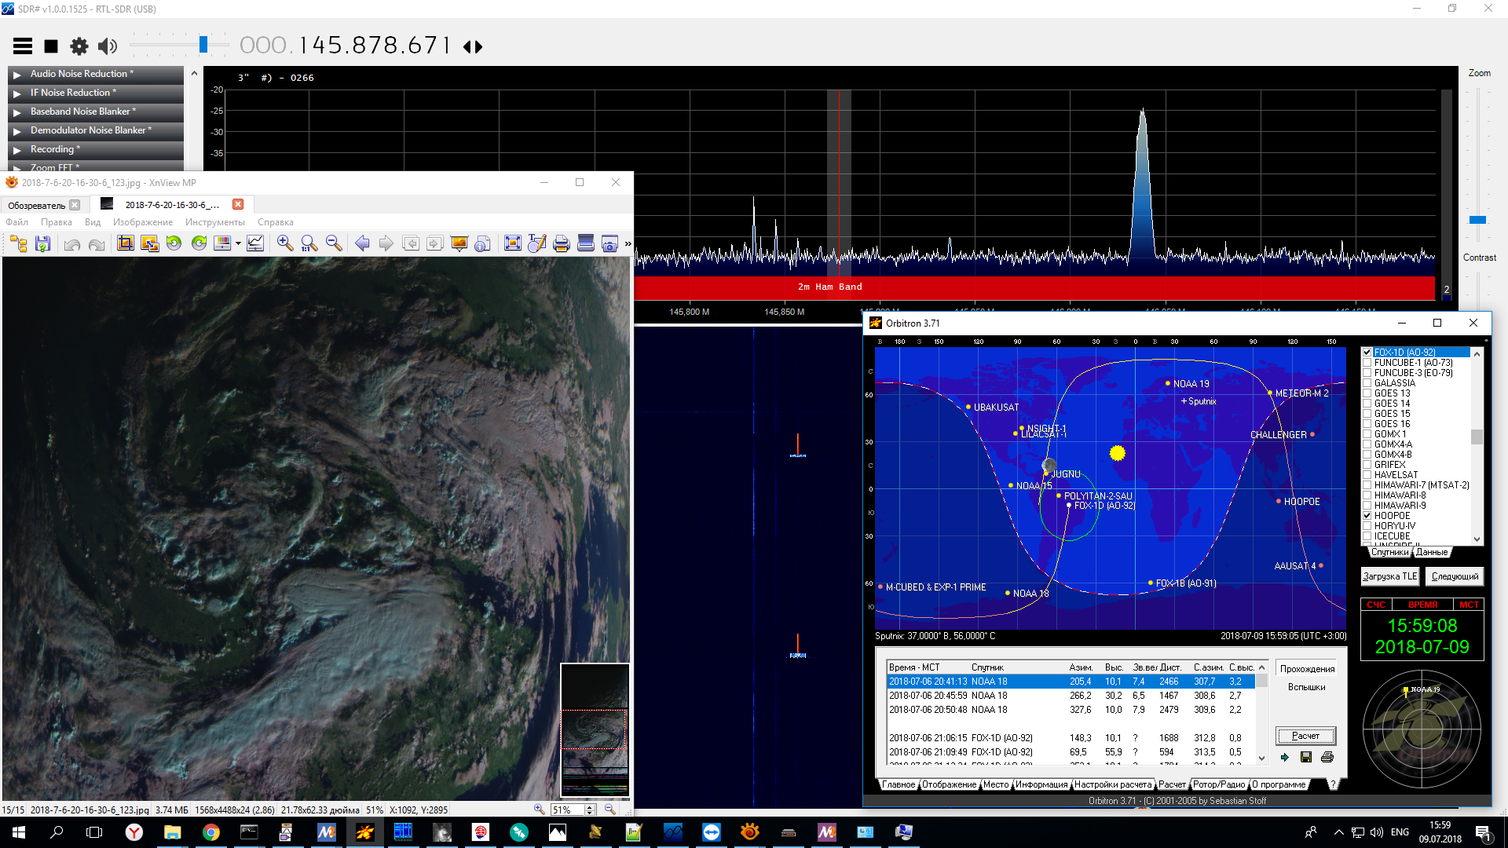
Task: Stop the SDR# radio playback
Action: click(51, 46)
